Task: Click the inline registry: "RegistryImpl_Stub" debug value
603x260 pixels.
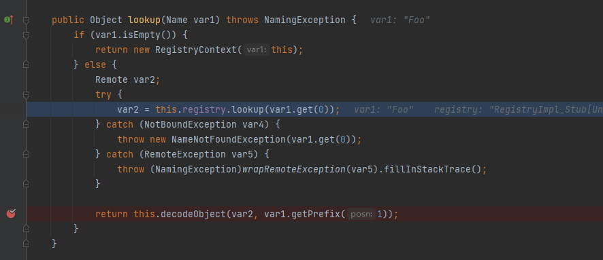Action: pyautogui.click(x=519, y=110)
